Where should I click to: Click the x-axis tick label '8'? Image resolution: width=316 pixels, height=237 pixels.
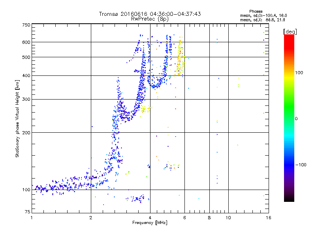[x=209, y=218]
